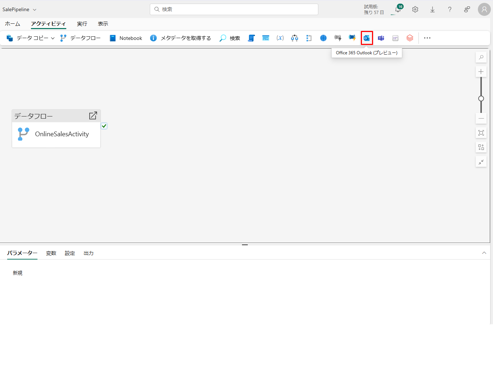Add the Web activity globe icon

[x=323, y=38]
